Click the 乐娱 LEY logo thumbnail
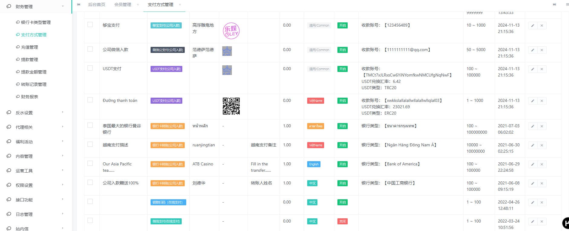The image size is (569, 231). pos(231,31)
